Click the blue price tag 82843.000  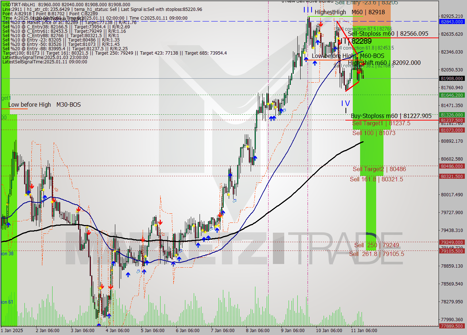click(x=452, y=21)
